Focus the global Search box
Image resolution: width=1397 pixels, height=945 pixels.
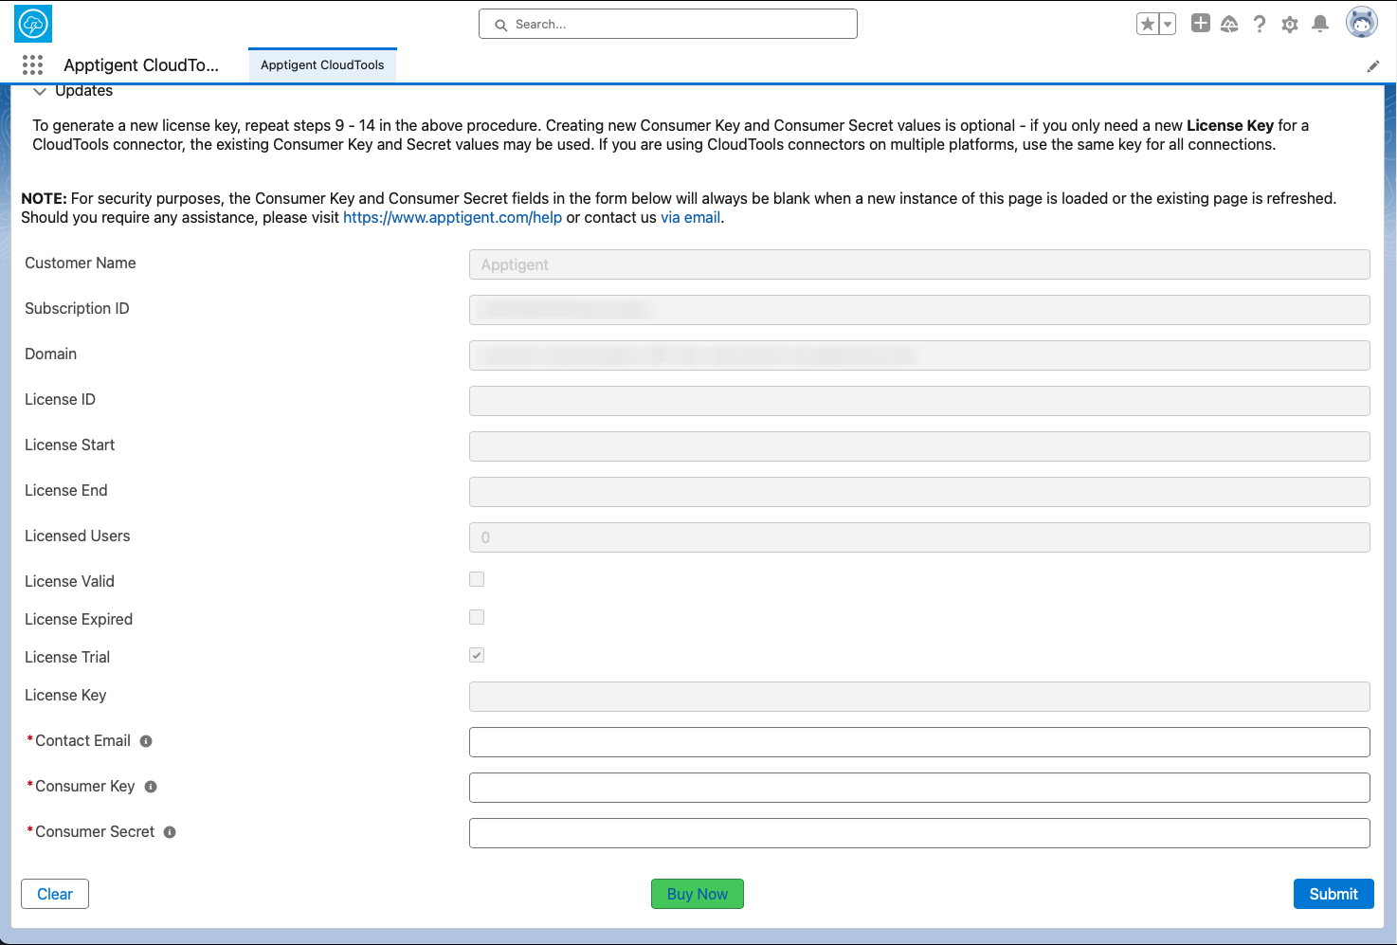[x=668, y=25]
